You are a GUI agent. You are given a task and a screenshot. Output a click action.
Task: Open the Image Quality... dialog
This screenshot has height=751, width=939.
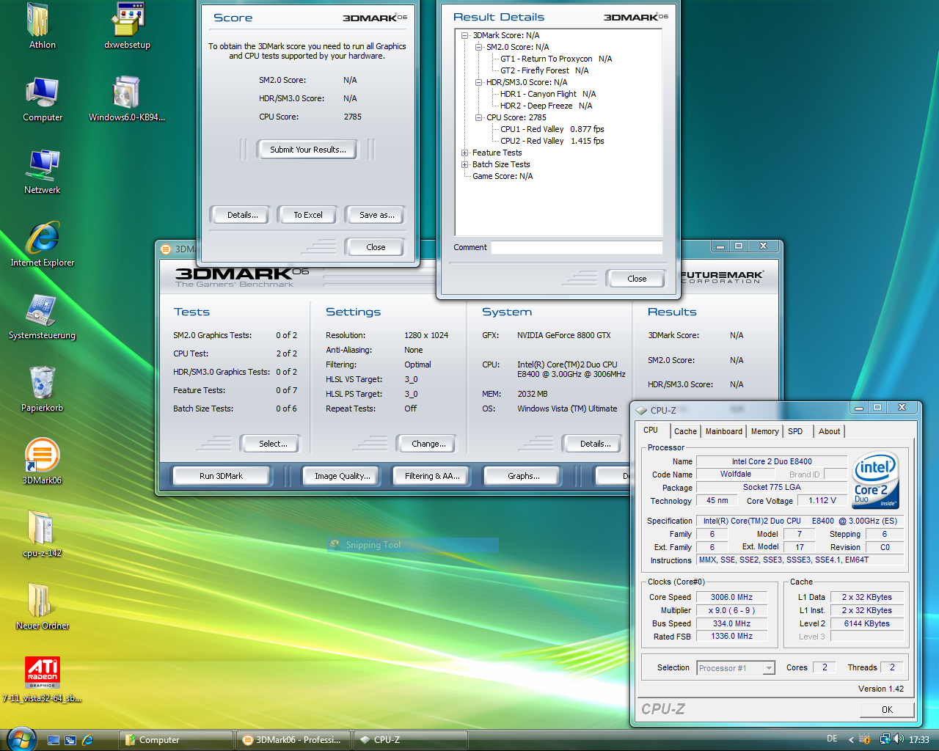343,476
